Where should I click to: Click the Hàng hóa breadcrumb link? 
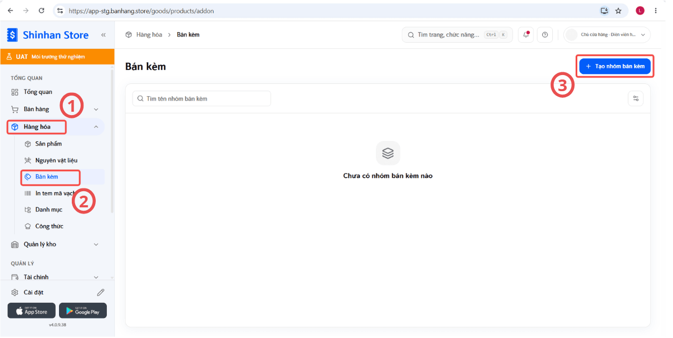pos(149,34)
